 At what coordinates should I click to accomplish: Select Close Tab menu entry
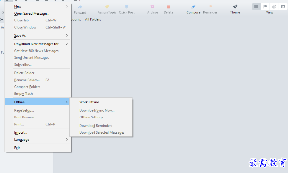37,20
